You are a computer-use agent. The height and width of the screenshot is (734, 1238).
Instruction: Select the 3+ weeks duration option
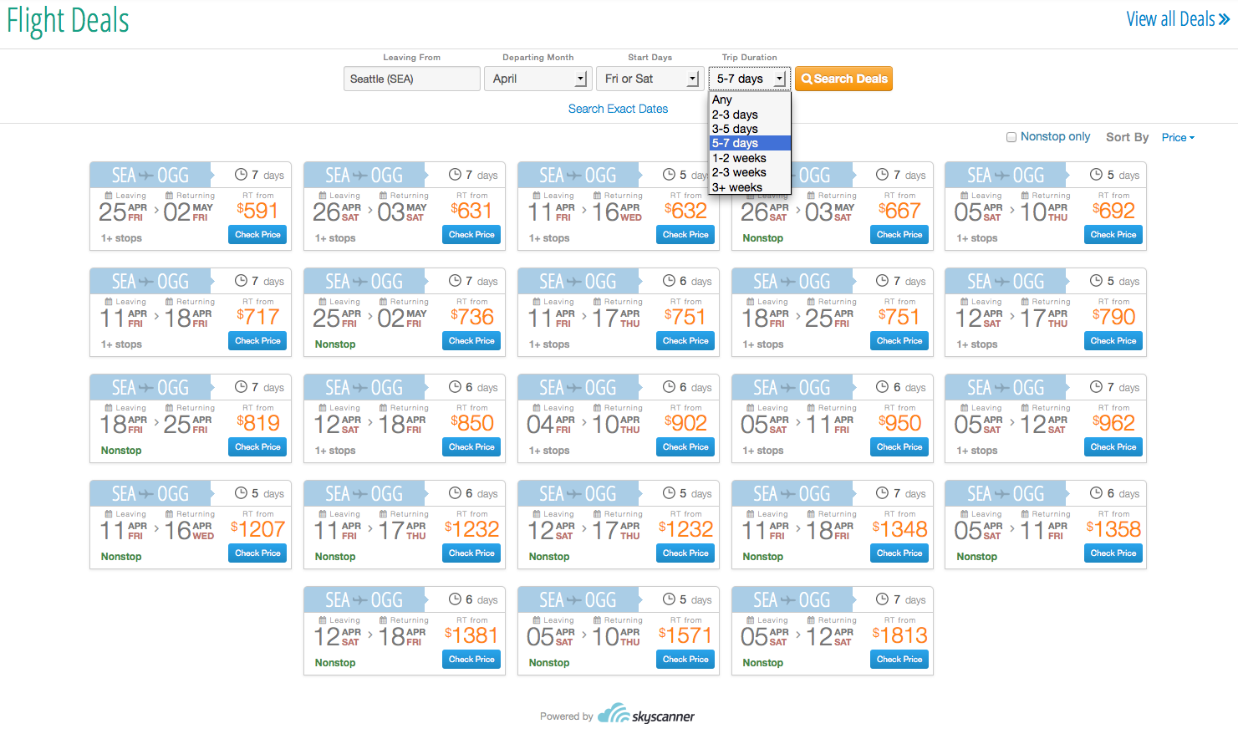pos(750,187)
